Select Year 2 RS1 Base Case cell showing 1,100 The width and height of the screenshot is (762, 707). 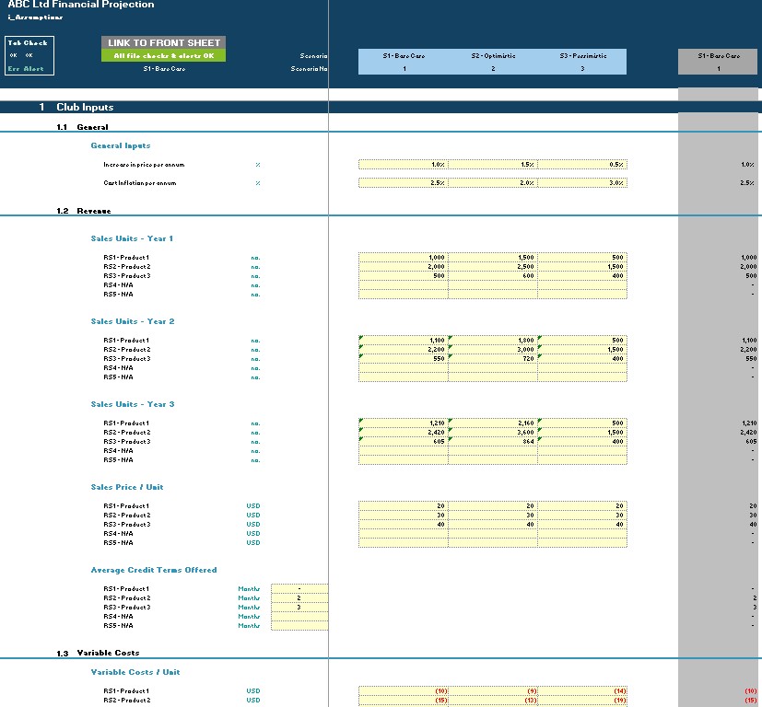point(403,341)
